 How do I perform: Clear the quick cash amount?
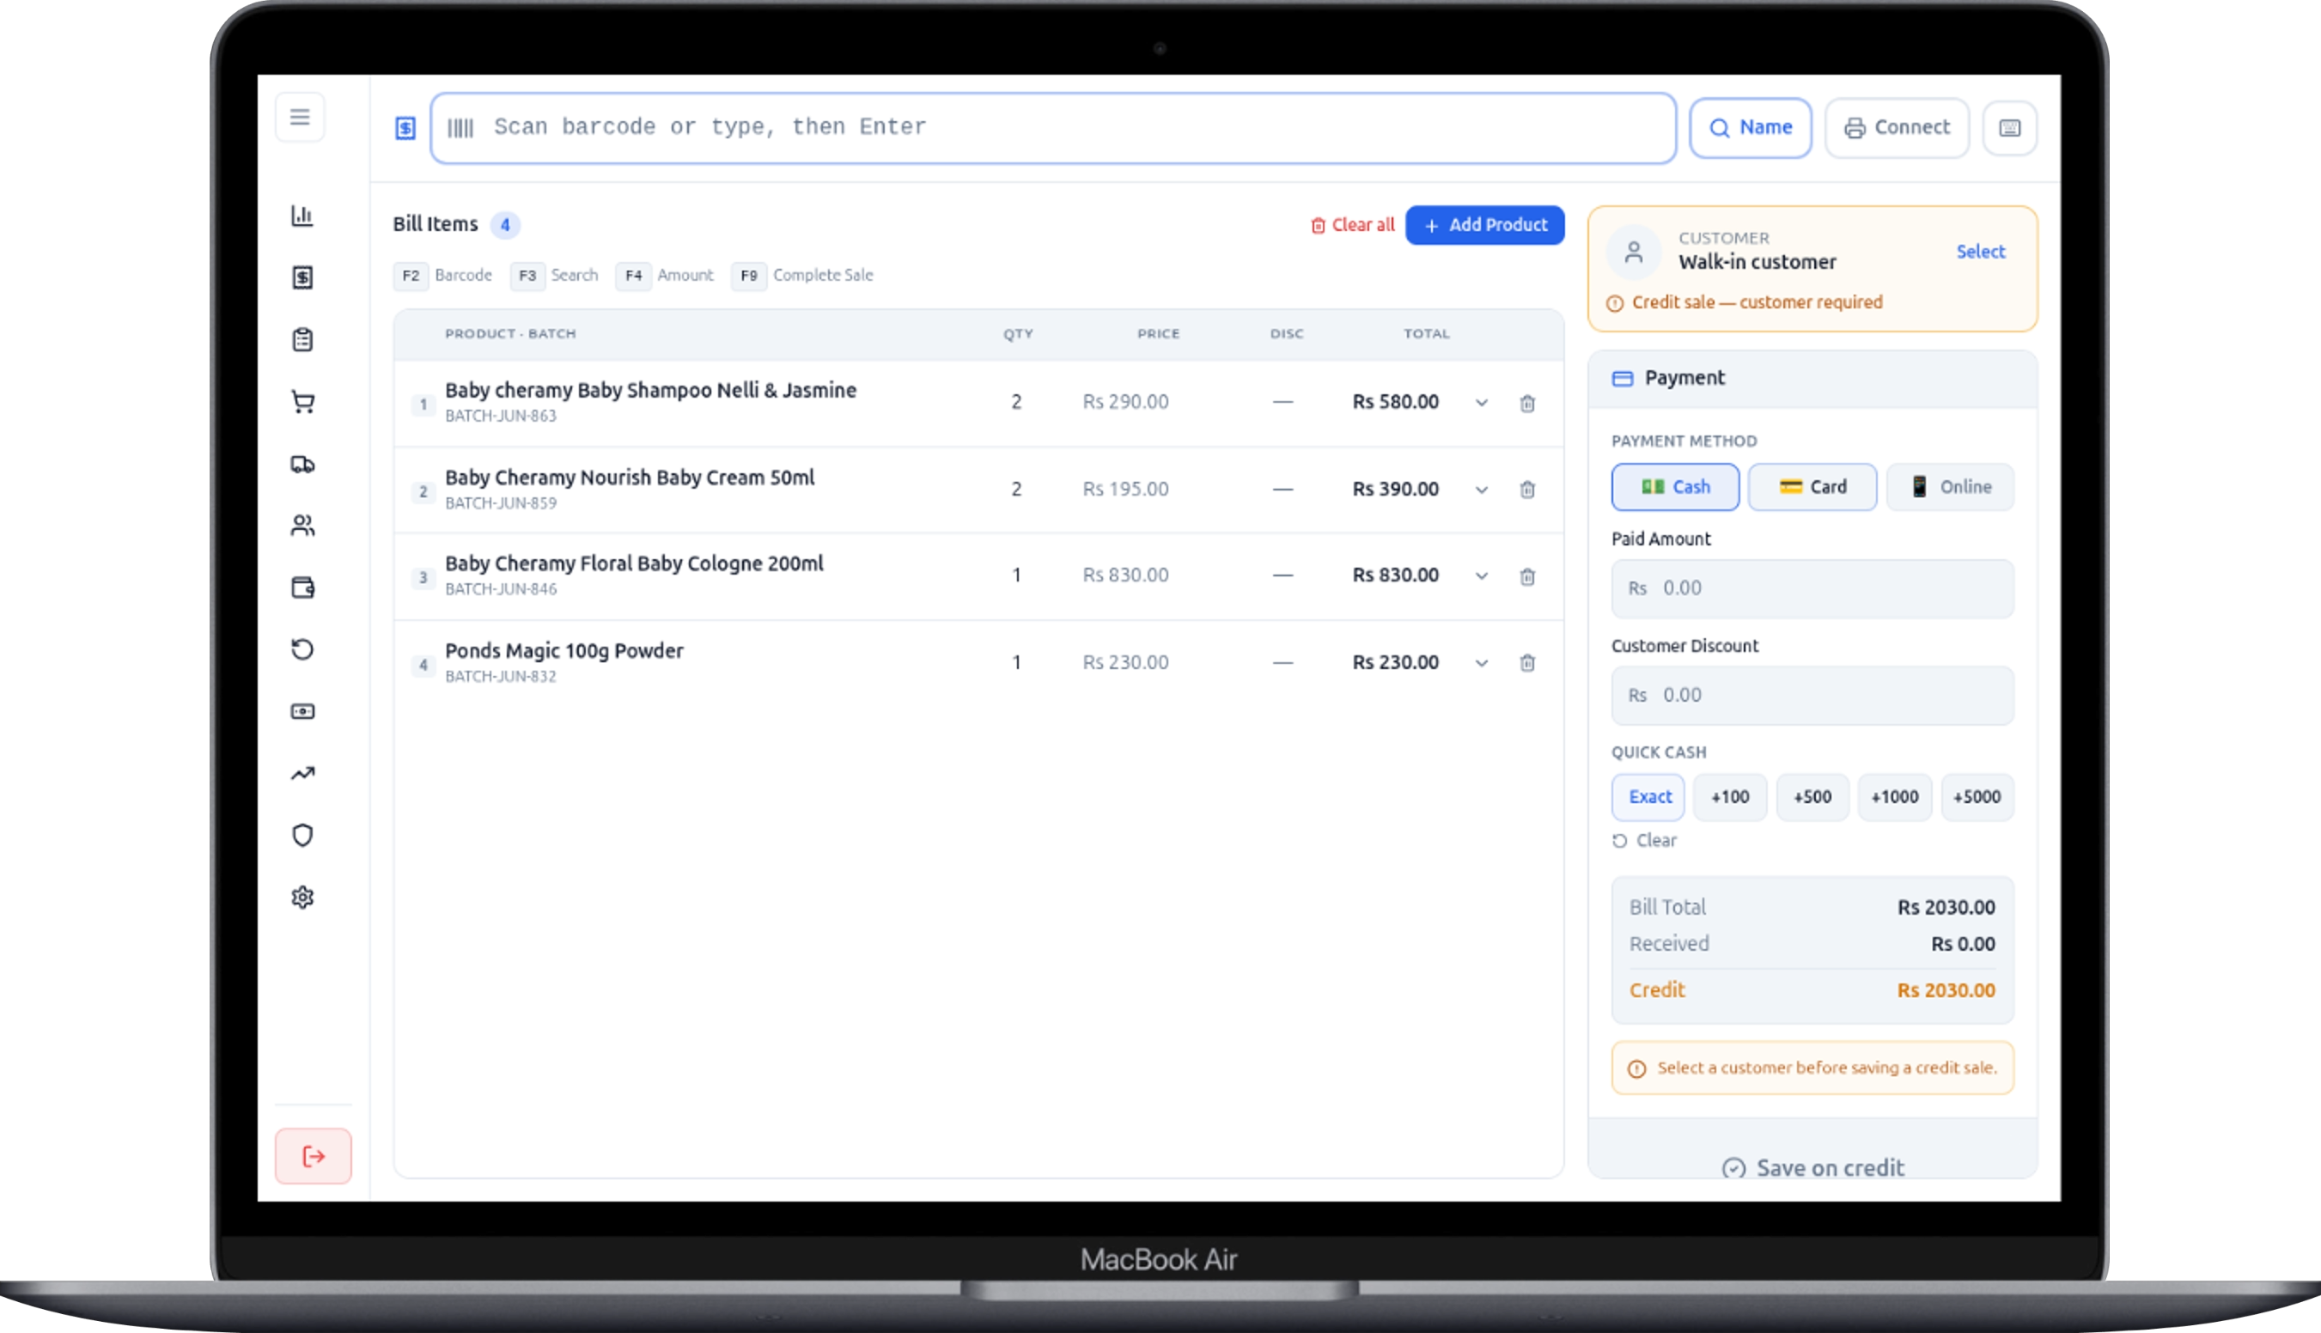pos(1645,841)
